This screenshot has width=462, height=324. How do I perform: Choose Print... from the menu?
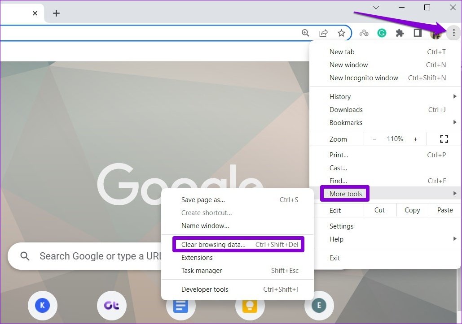coord(385,155)
